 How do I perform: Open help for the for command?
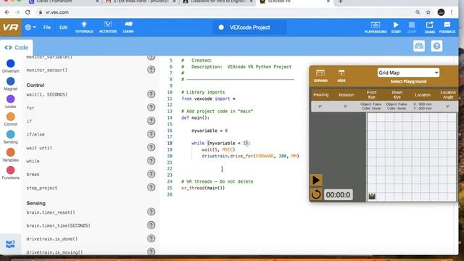[152, 107]
